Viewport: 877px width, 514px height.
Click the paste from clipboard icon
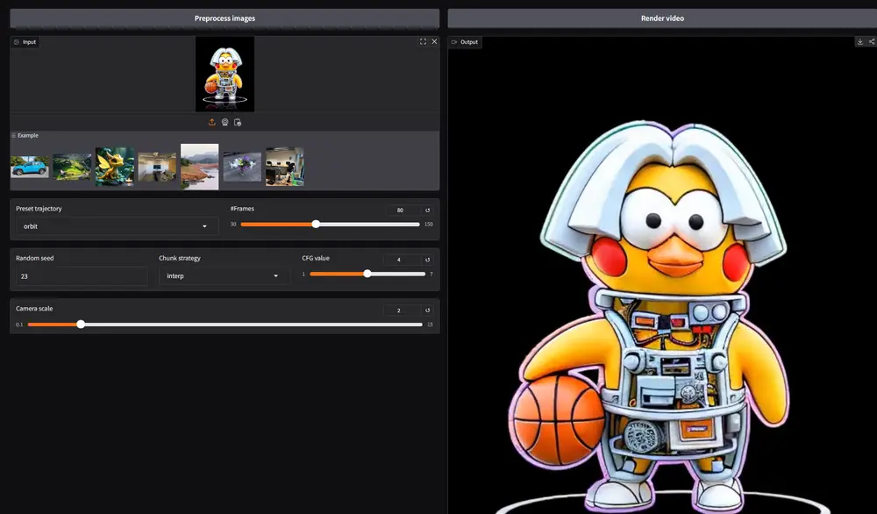(238, 122)
